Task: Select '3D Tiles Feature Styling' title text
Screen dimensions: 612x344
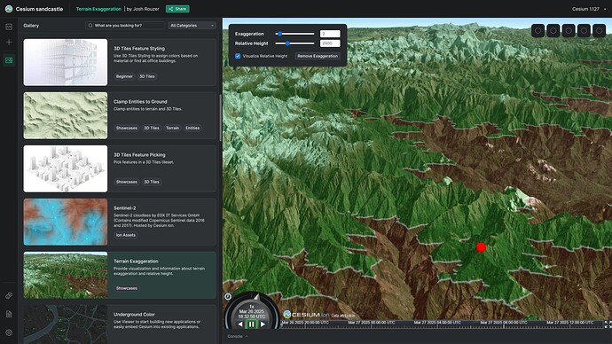Action: [139, 49]
